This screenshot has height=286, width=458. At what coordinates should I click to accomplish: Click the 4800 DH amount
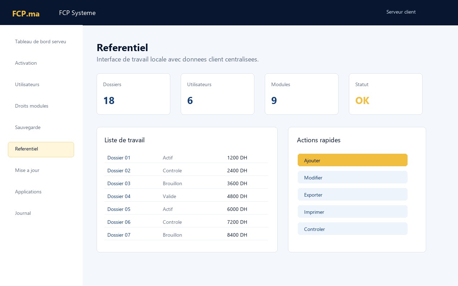pos(237,196)
